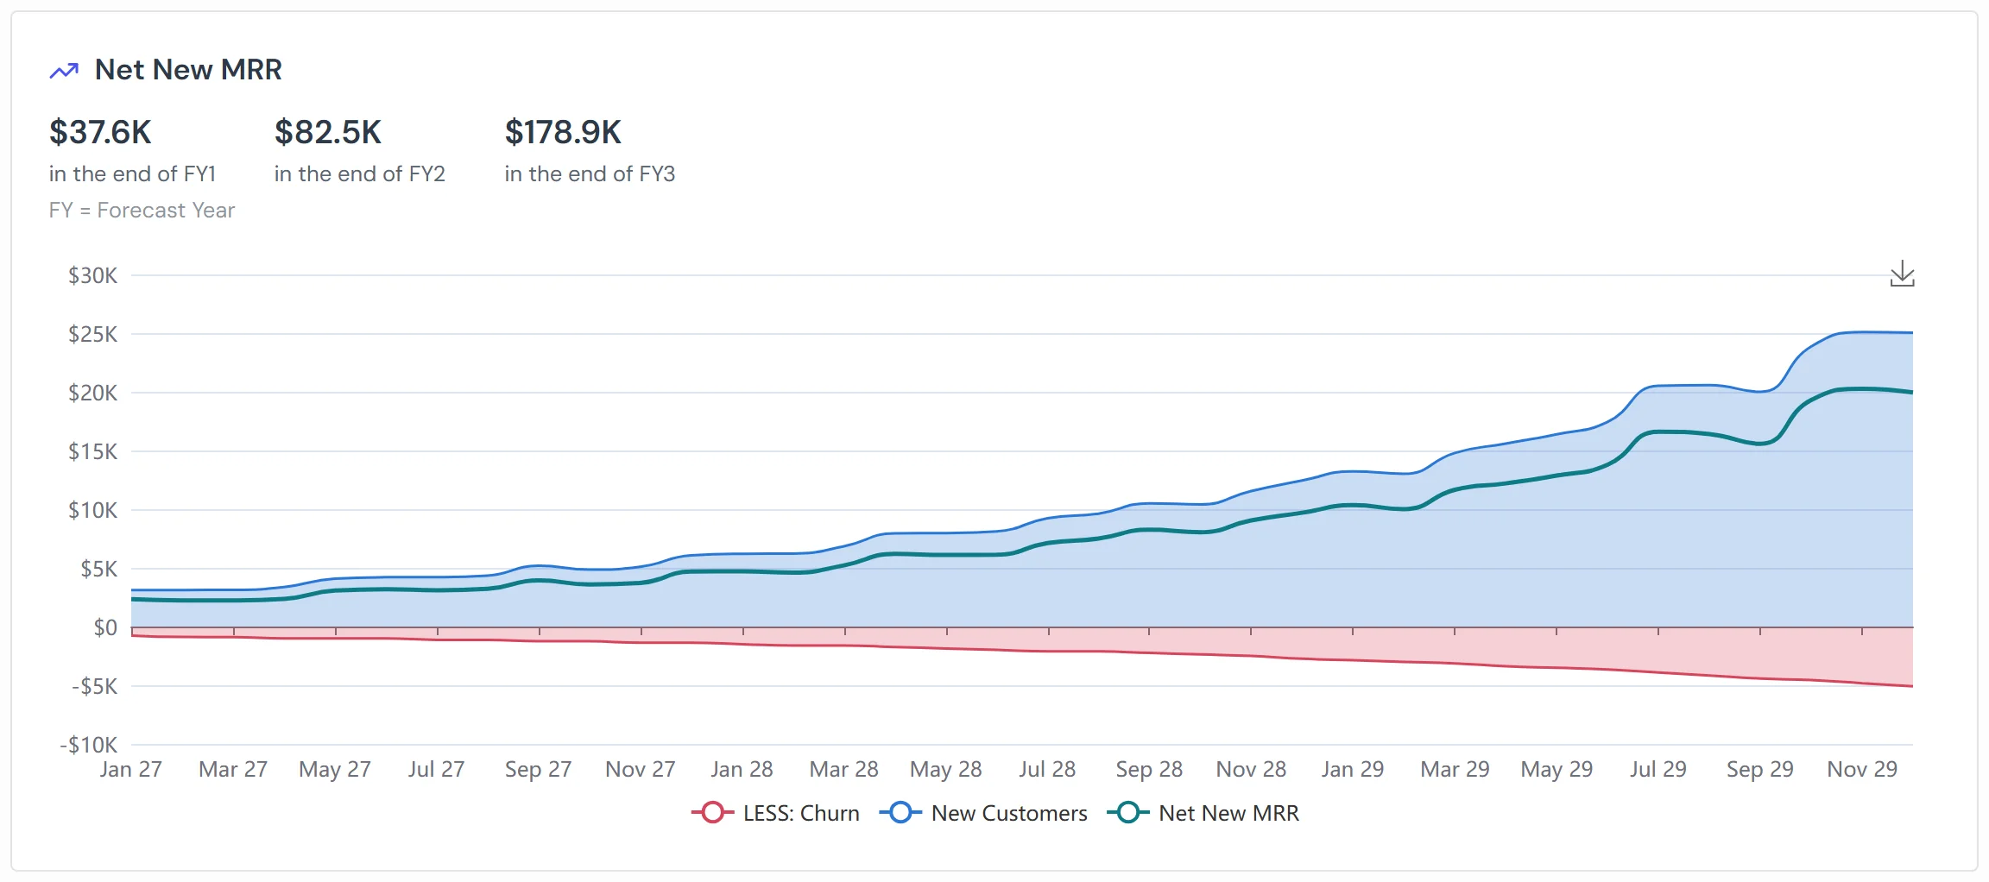The height and width of the screenshot is (882, 1989).
Task: Click the Jul 29 x-axis label
Action: pos(1658,769)
